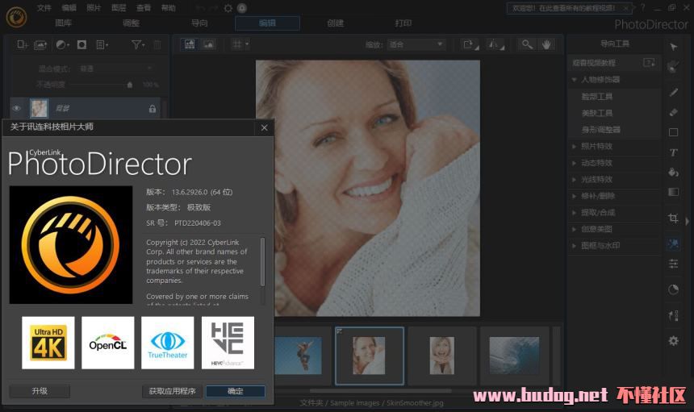Add a layer mask
The height and width of the screenshot is (412, 694).
82,44
